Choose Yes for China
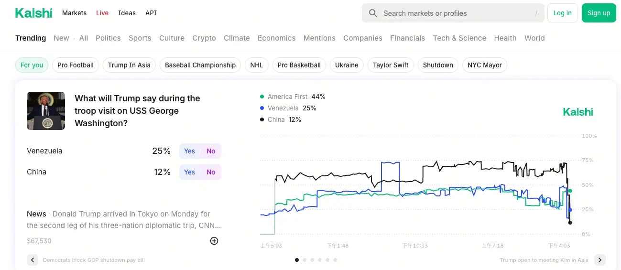This screenshot has height=270, width=621. tap(190, 172)
